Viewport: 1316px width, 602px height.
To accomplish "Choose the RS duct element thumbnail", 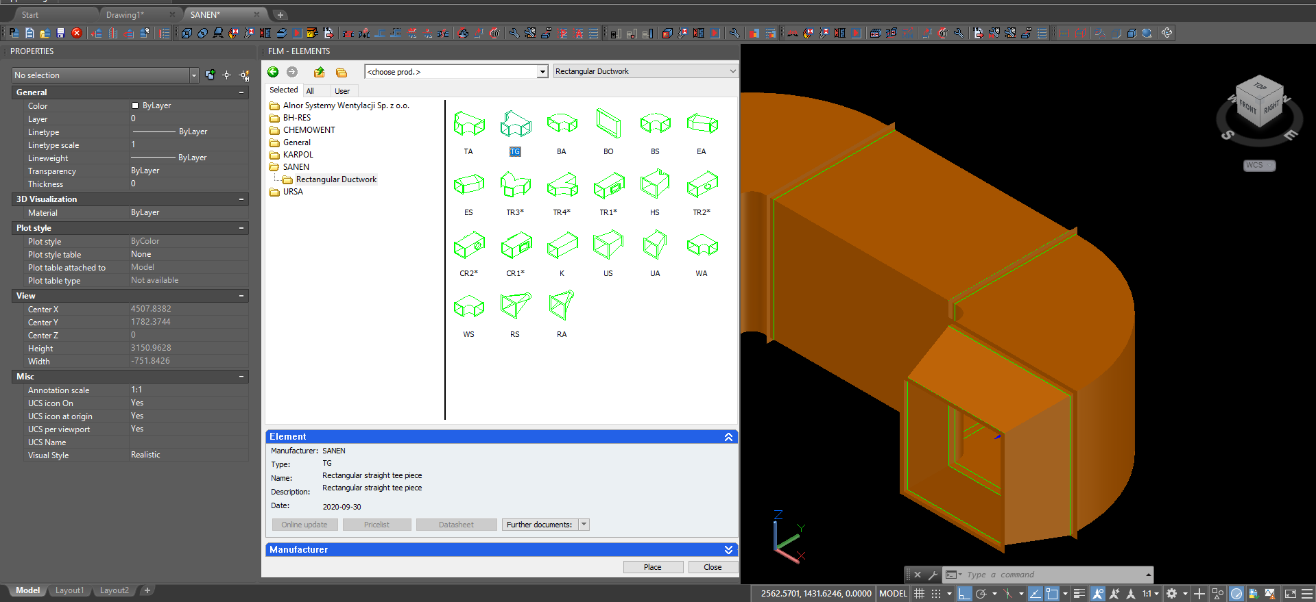I will pos(515,306).
